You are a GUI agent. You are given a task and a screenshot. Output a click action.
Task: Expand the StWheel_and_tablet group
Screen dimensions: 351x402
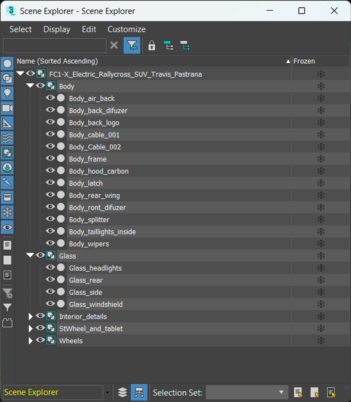point(31,329)
